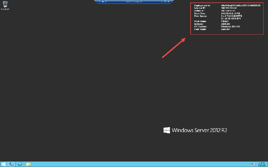
Task: Click the red system tray notification icon
Action: coord(255,164)
